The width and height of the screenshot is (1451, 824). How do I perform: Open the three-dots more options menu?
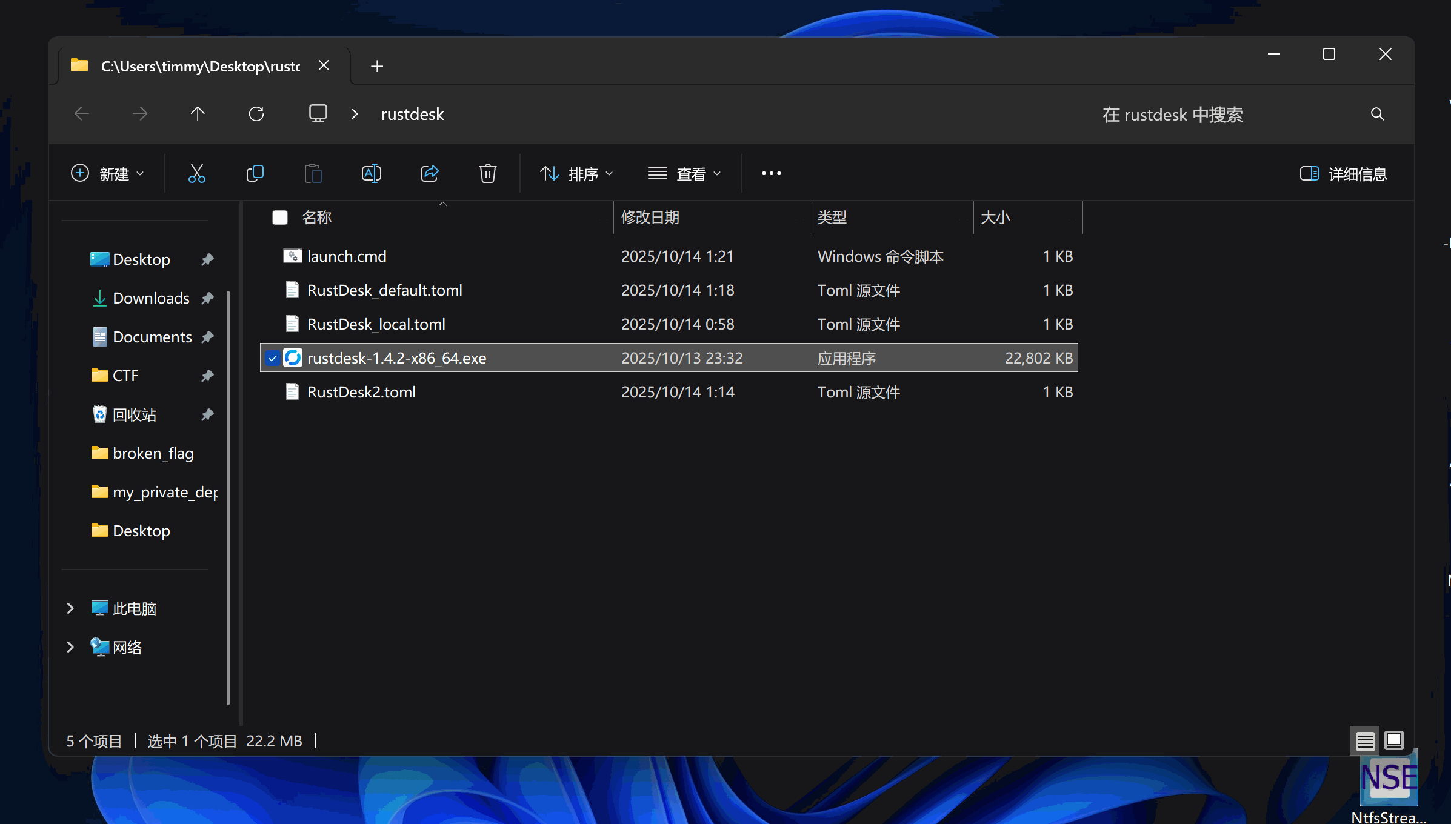tap(771, 174)
